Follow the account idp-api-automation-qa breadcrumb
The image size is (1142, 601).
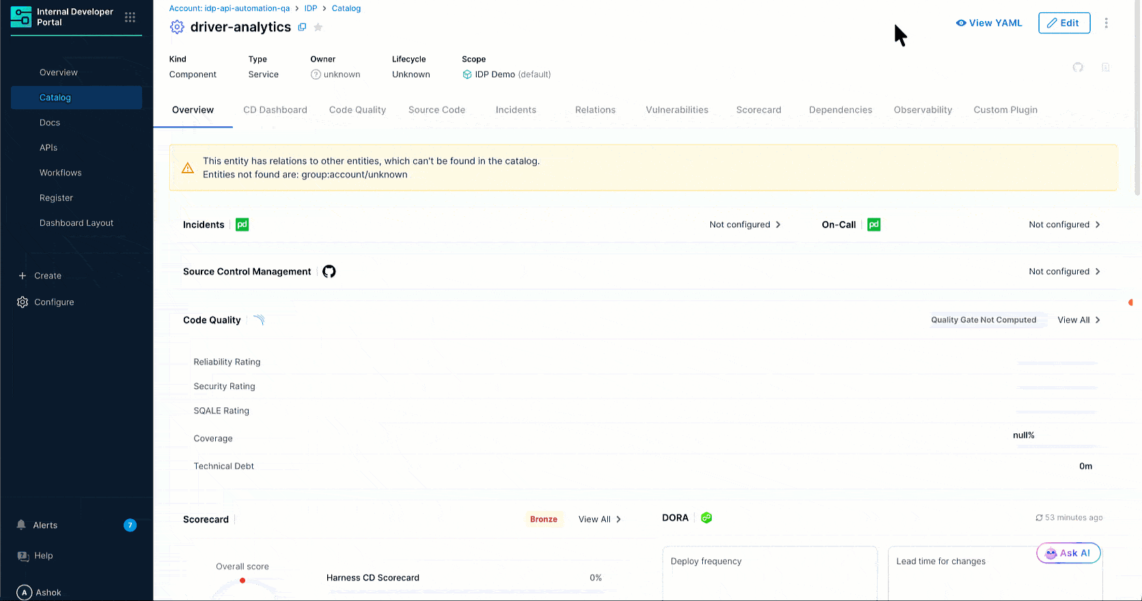coord(229,8)
